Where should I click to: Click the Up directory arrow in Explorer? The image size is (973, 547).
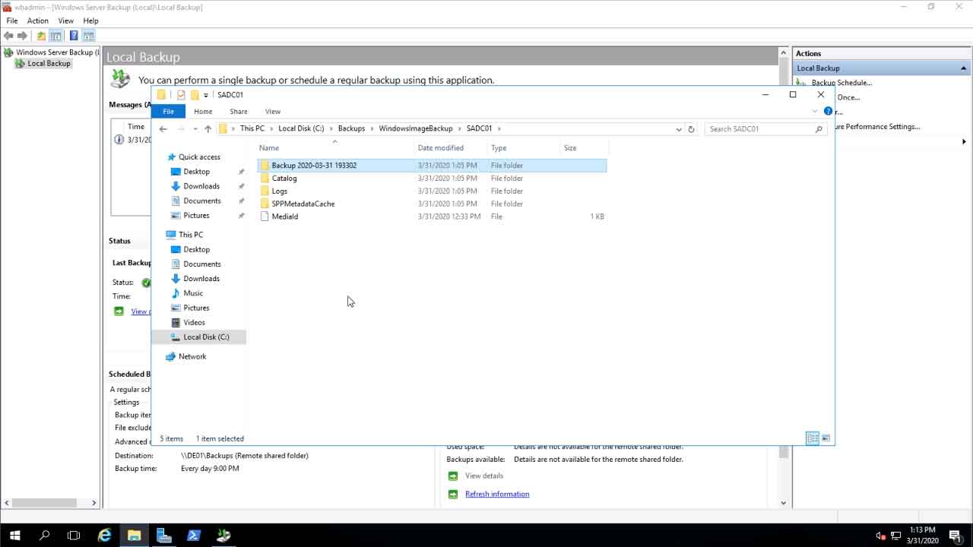coord(208,129)
